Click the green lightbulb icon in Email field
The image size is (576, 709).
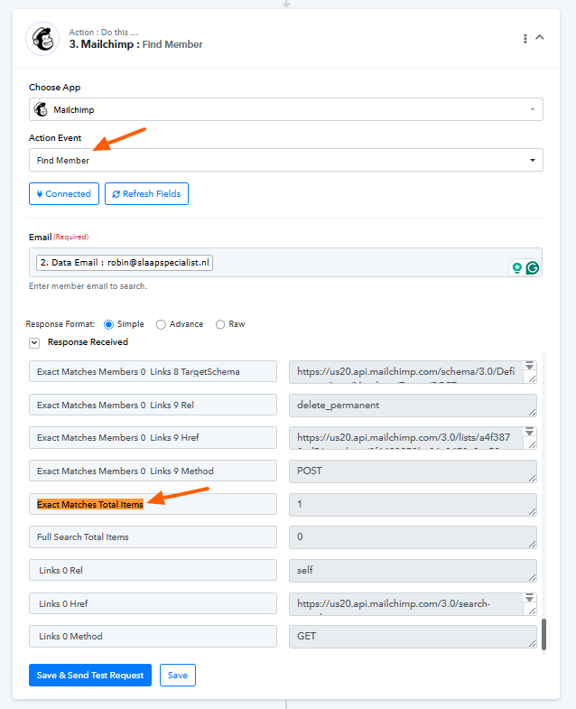click(x=516, y=268)
